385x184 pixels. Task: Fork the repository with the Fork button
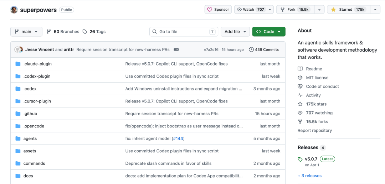tap(295, 10)
